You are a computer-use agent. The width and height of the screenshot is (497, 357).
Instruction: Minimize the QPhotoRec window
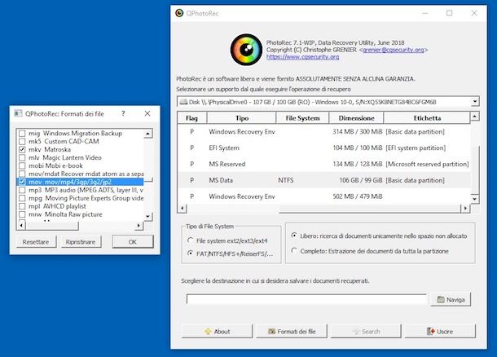[425, 13]
